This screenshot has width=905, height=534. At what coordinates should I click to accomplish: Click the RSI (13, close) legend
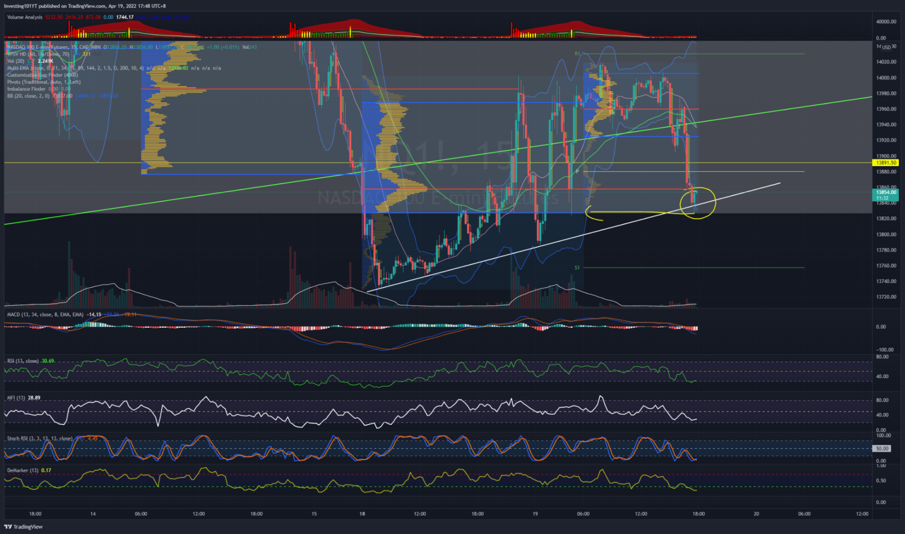pyautogui.click(x=23, y=361)
